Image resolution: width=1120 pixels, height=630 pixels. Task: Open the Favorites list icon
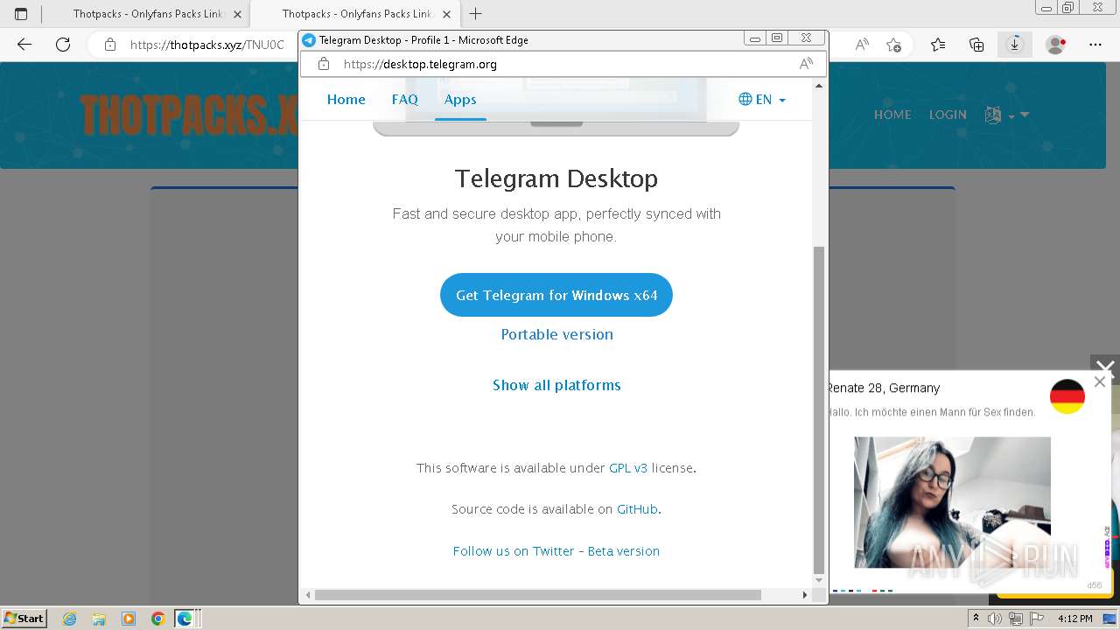tap(938, 45)
